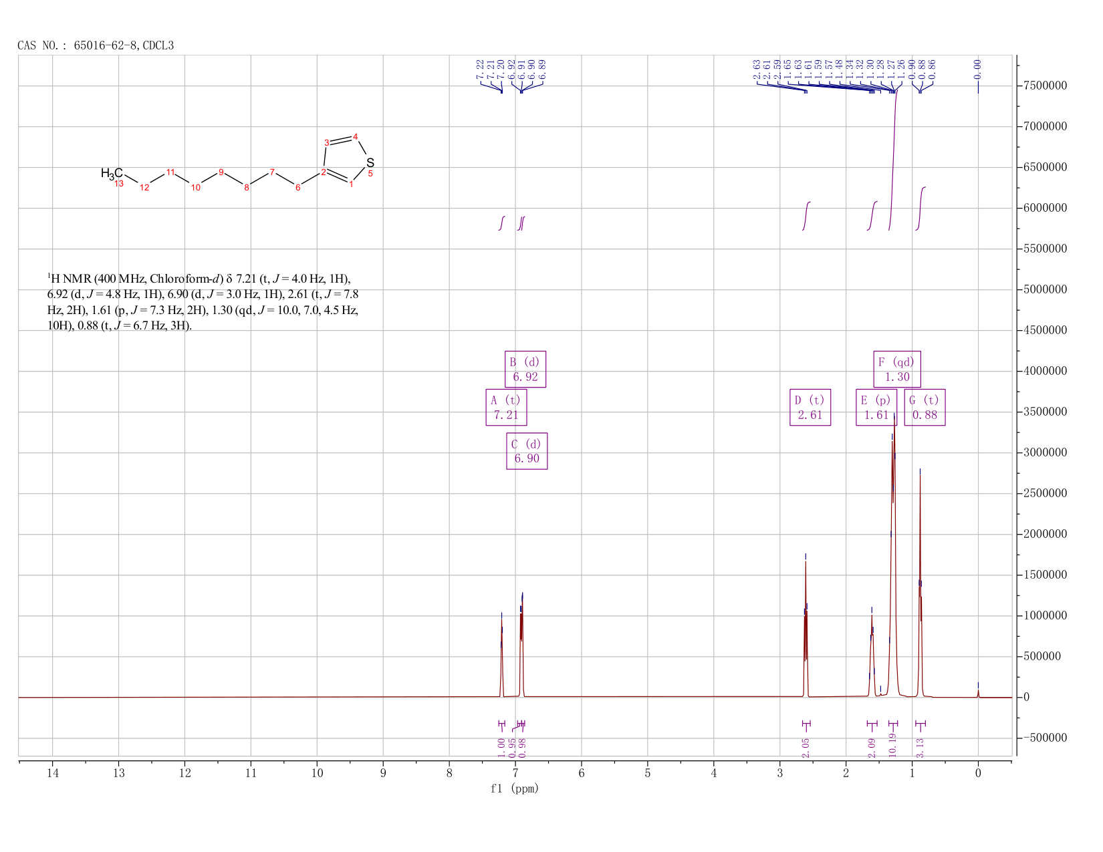The width and height of the screenshot is (1103, 852).
Task: Click the f1 (ppm) axis label
Action: click(x=515, y=789)
